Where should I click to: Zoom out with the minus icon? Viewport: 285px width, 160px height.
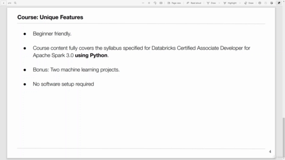143,3
